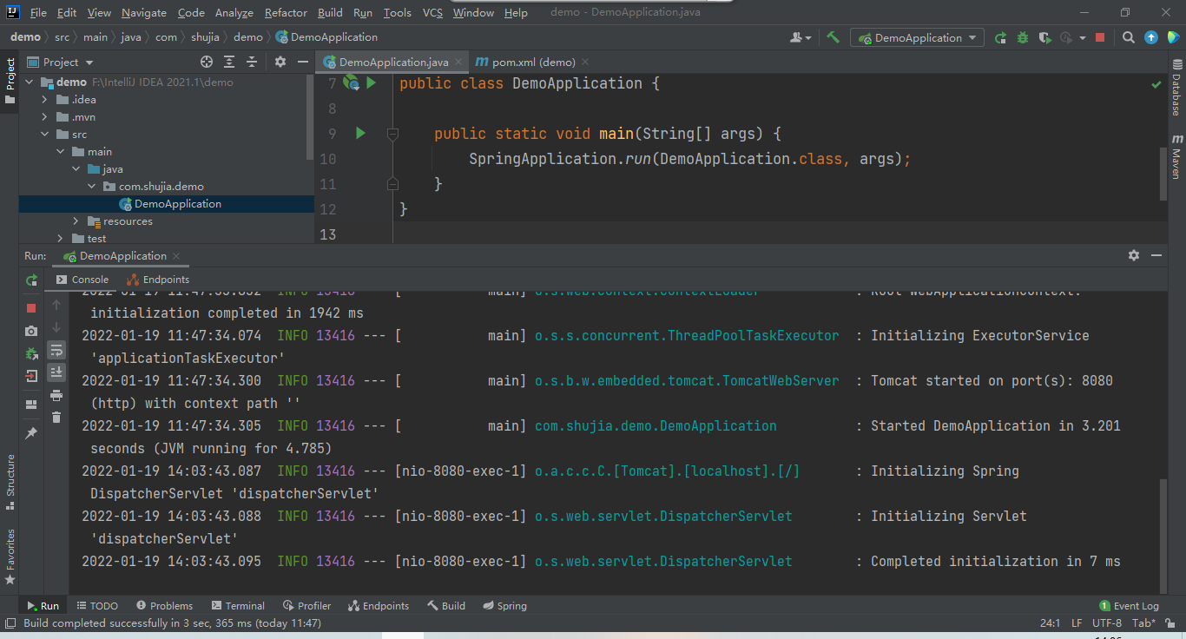Click the Dump Threads camera icon
This screenshot has width=1186, height=639.
click(31, 331)
